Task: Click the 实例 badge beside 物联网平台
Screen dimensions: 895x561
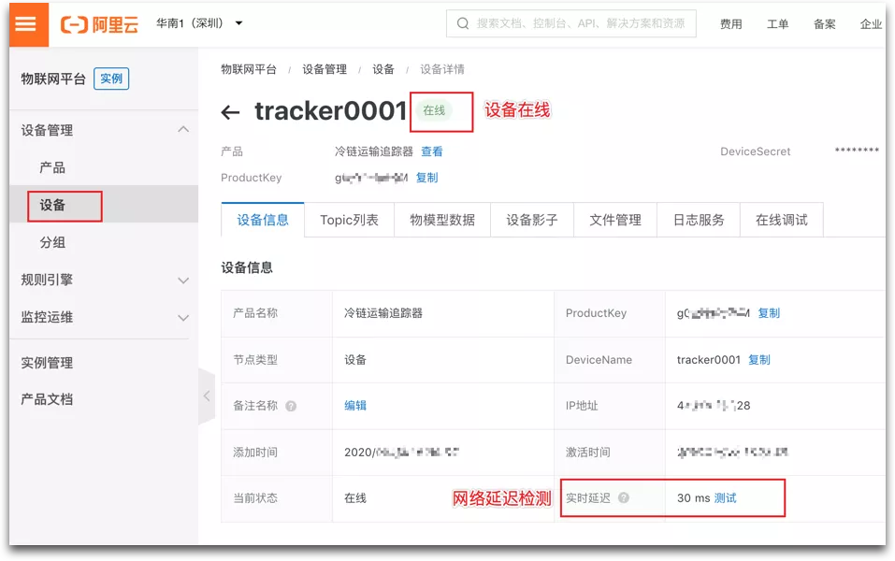Action: click(x=111, y=79)
